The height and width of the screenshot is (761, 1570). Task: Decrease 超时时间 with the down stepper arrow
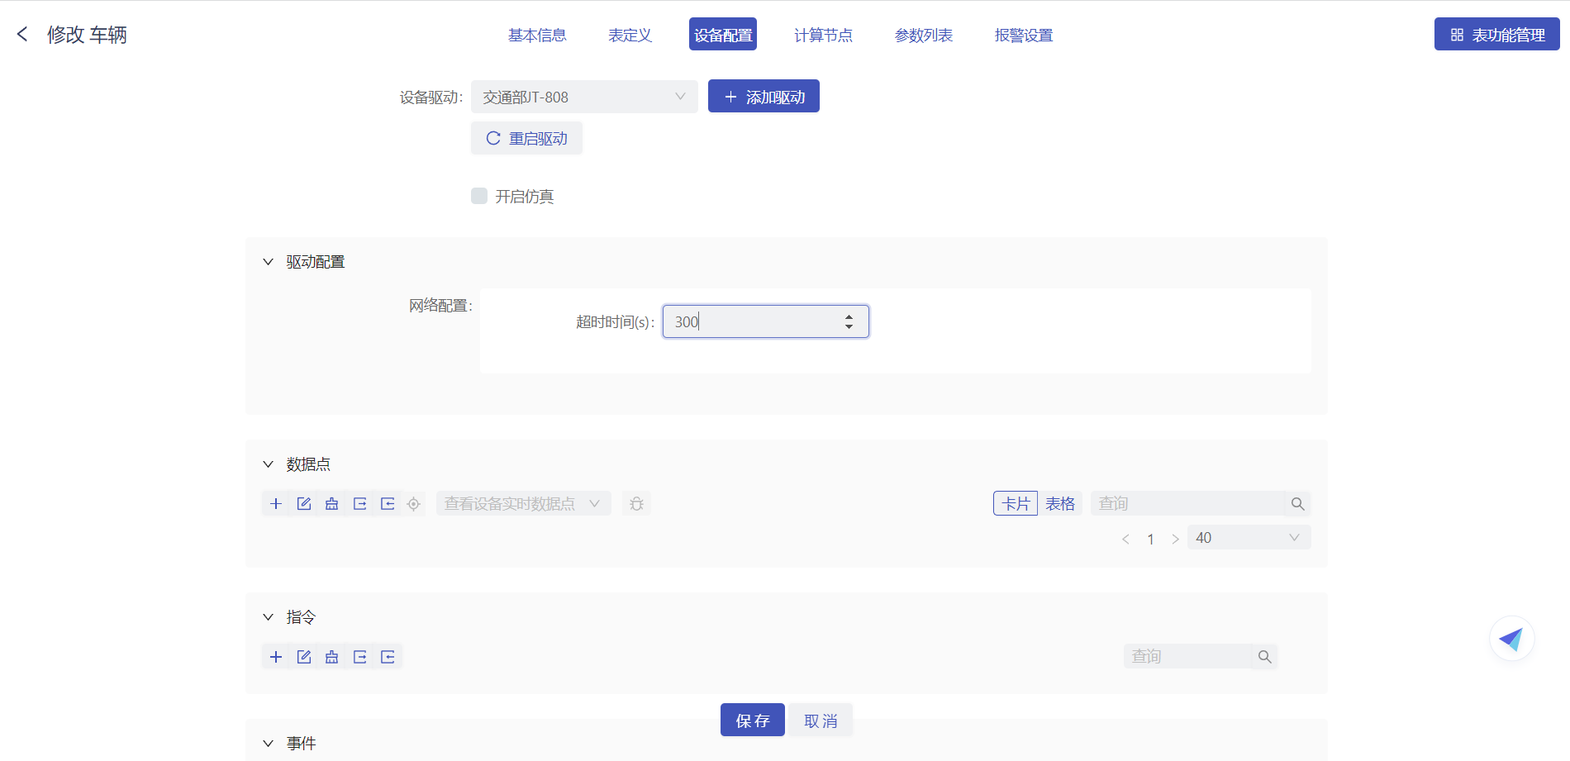tap(849, 326)
